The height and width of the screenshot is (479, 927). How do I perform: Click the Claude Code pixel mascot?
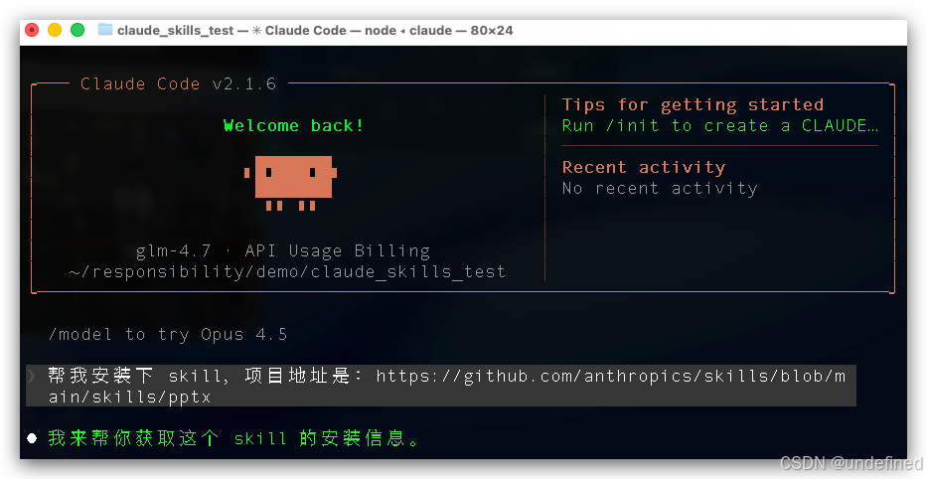pyautogui.click(x=290, y=183)
